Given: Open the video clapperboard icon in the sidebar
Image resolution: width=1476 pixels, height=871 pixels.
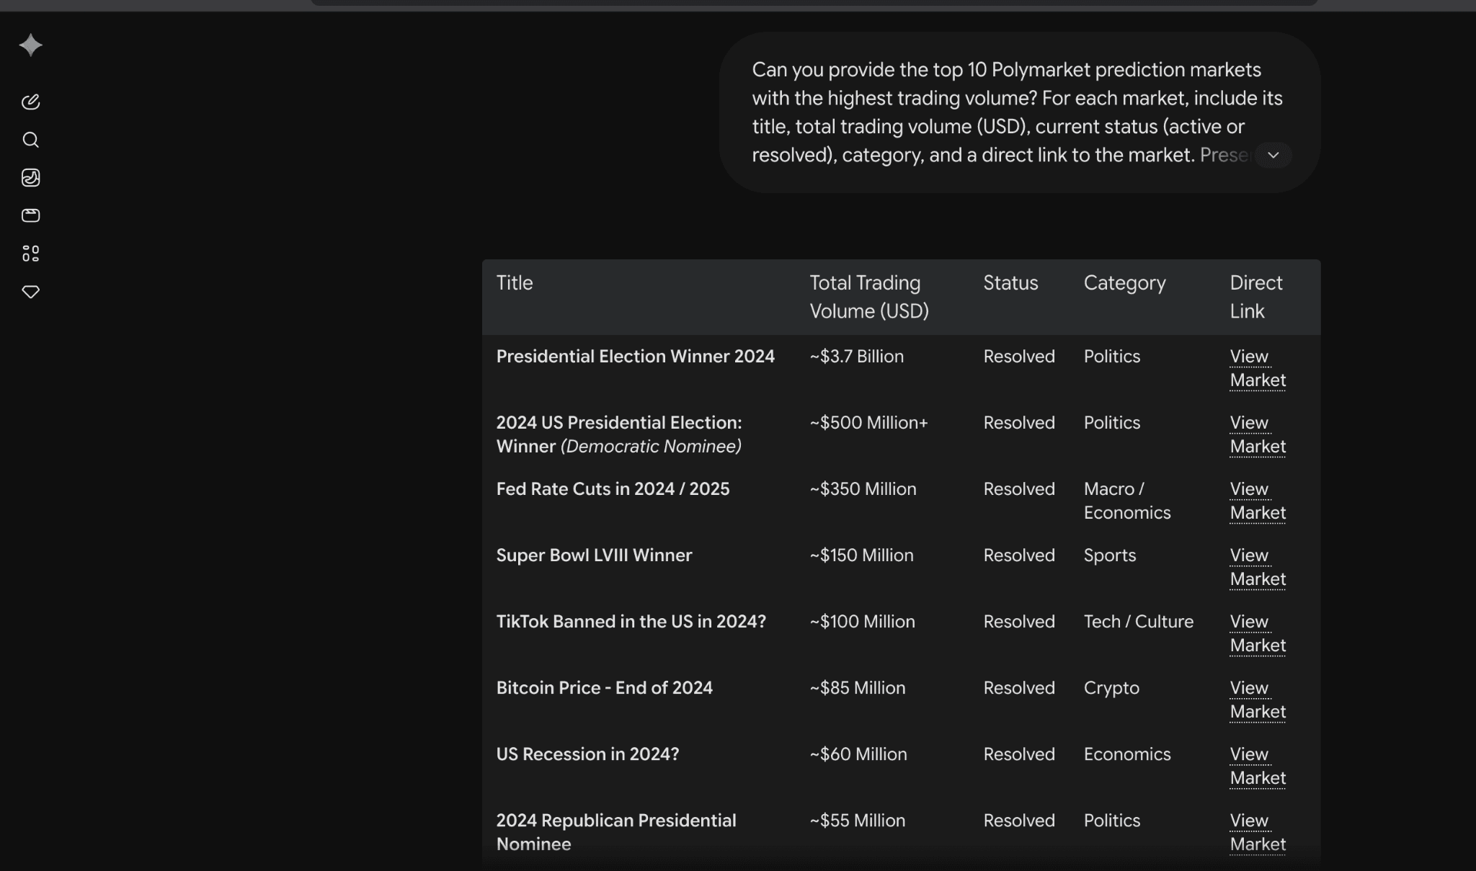Looking at the screenshot, I should pyautogui.click(x=30, y=215).
